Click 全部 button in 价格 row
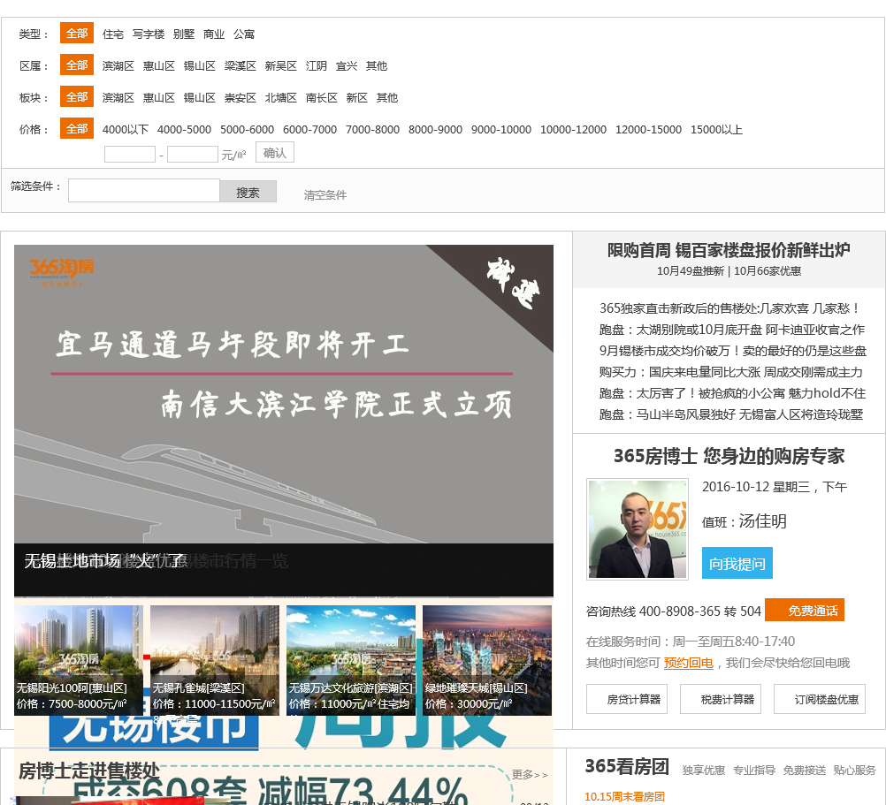This screenshot has height=805, width=886. (77, 129)
